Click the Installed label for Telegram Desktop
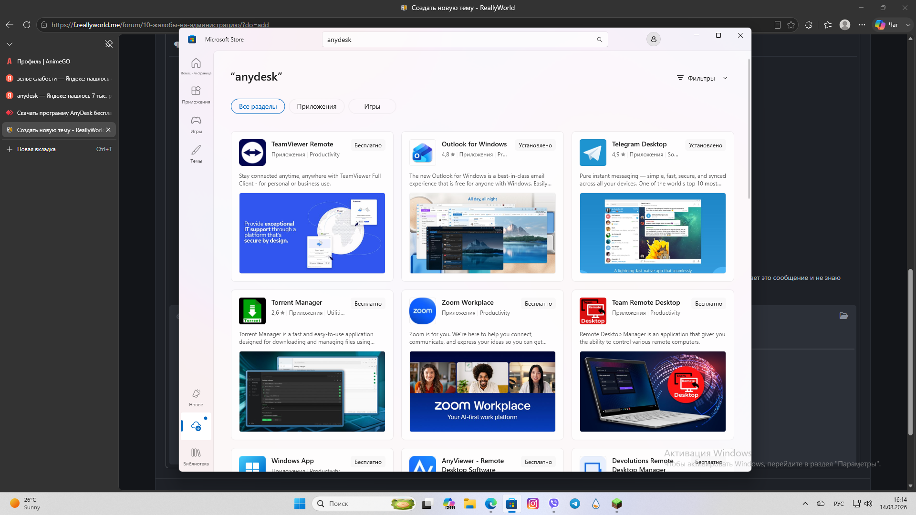916x515 pixels. coord(706,145)
